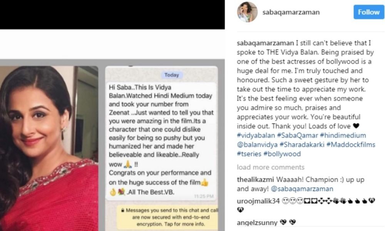Screen dimensions: 385x231
Task: Open the #SabaQamar hashtag
Action: [297, 135]
